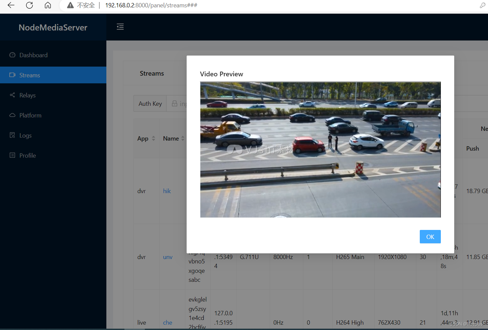Image resolution: width=488 pixels, height=330 pixels.
Task: Click the lock icon in Auth Key field
Action: point(175,103)
